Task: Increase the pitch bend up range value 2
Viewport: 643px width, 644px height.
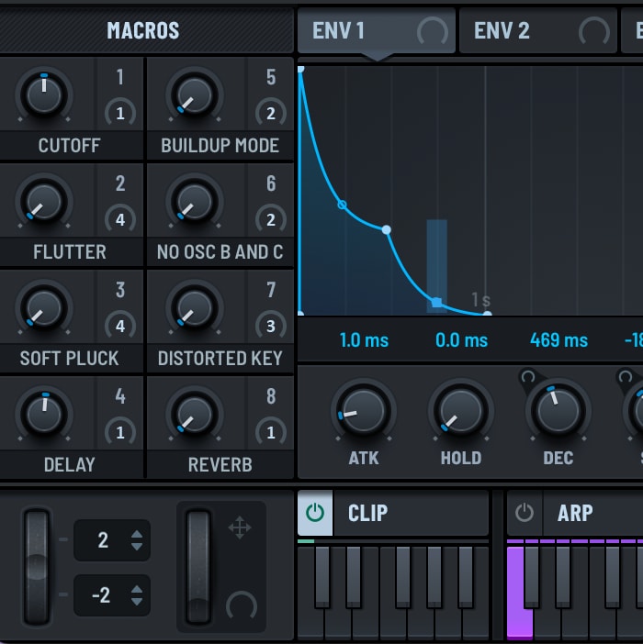Action: click(x=137, y=534)
